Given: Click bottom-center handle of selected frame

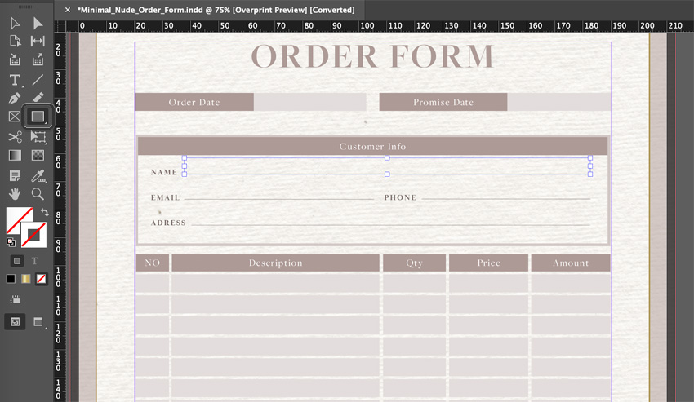Looking at the screenshot, I should (387, 174).
